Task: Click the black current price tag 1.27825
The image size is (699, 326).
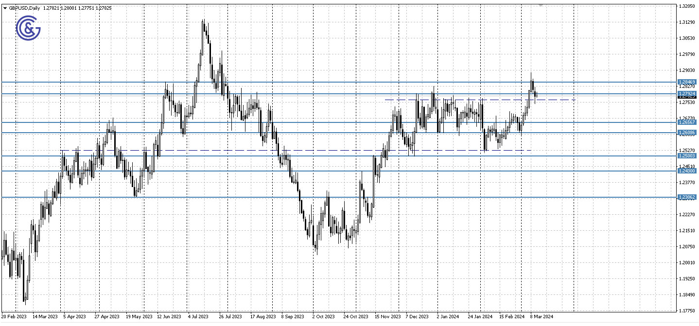Action: click(687, 98)
